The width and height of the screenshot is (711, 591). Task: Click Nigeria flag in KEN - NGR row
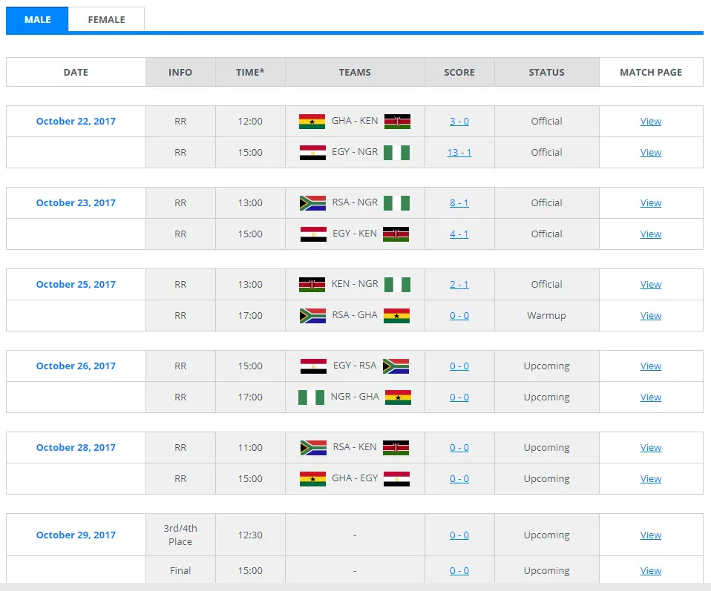point(396,285)
